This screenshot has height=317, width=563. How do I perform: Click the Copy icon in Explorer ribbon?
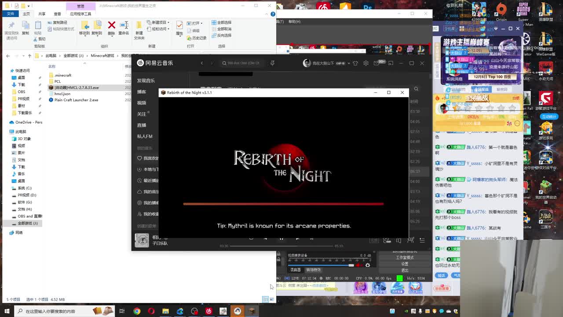pos(26,26)
